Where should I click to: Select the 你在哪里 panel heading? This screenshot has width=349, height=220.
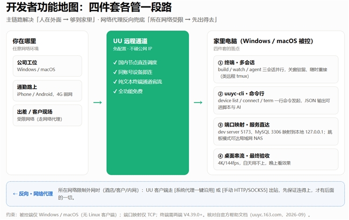[24, 41]
